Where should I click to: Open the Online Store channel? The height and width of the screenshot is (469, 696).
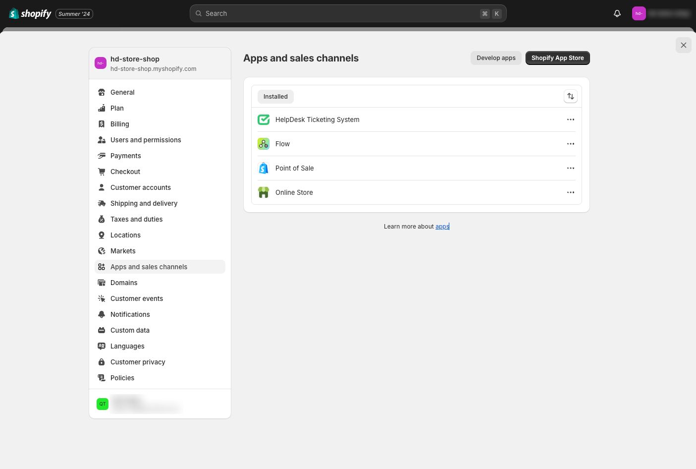click(417, 192)
